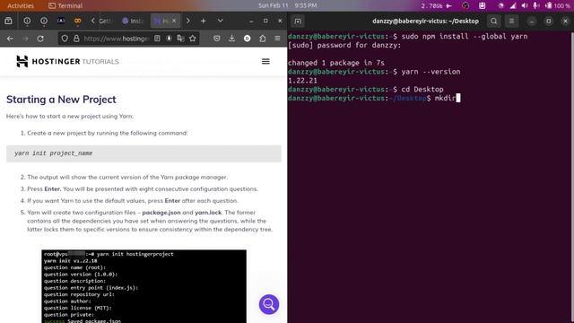574x323 pixels.
Task: Open the Activities overview
Action: click(x=21, y=5)
